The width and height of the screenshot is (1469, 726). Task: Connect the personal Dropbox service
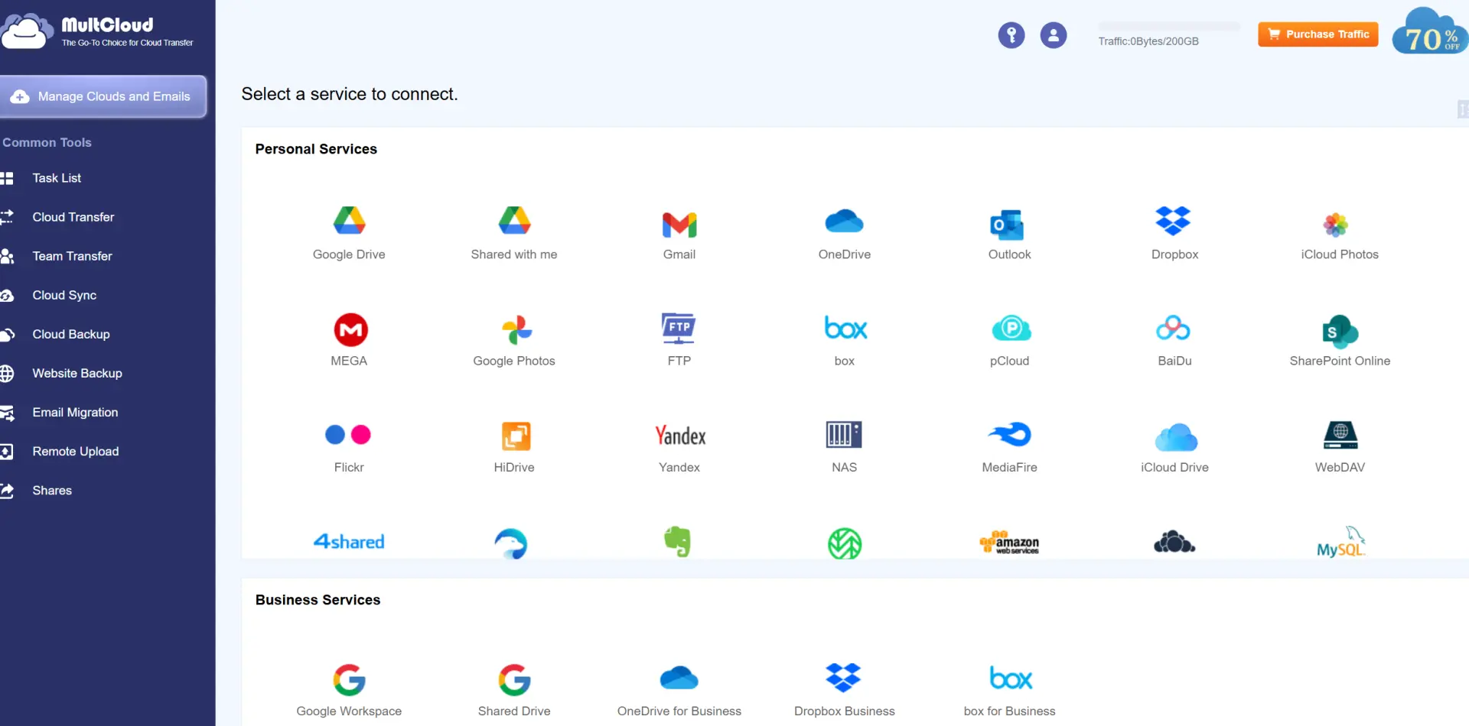point(1174,233)
